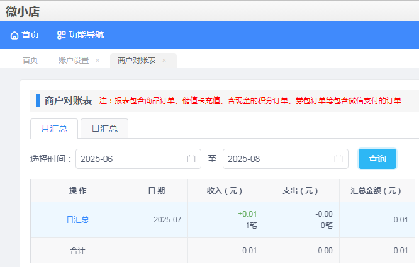This screenshot has height=267, width=419.
Task: Open the 功能导航 grid icon
Action: pos(62,35)
